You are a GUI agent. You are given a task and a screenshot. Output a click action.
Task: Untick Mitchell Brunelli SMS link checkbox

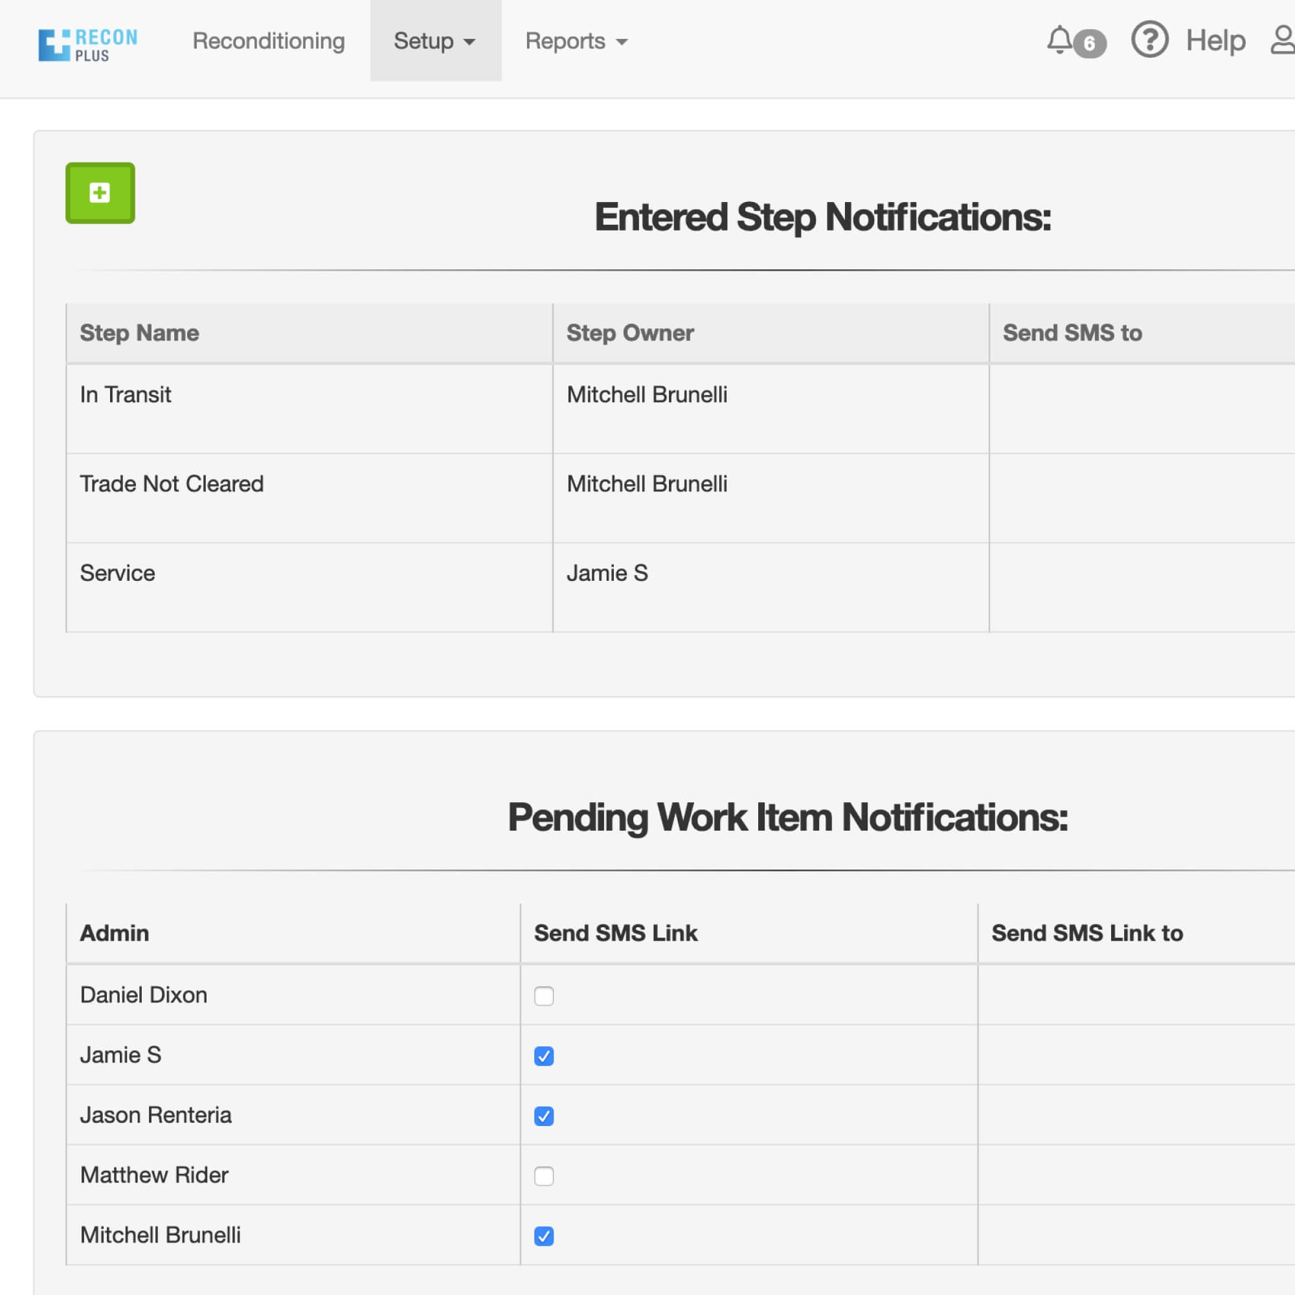pos(544,1236)
